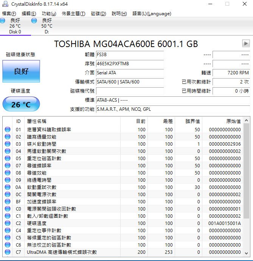Open the 檔案(F) menu

coord(9,14)
